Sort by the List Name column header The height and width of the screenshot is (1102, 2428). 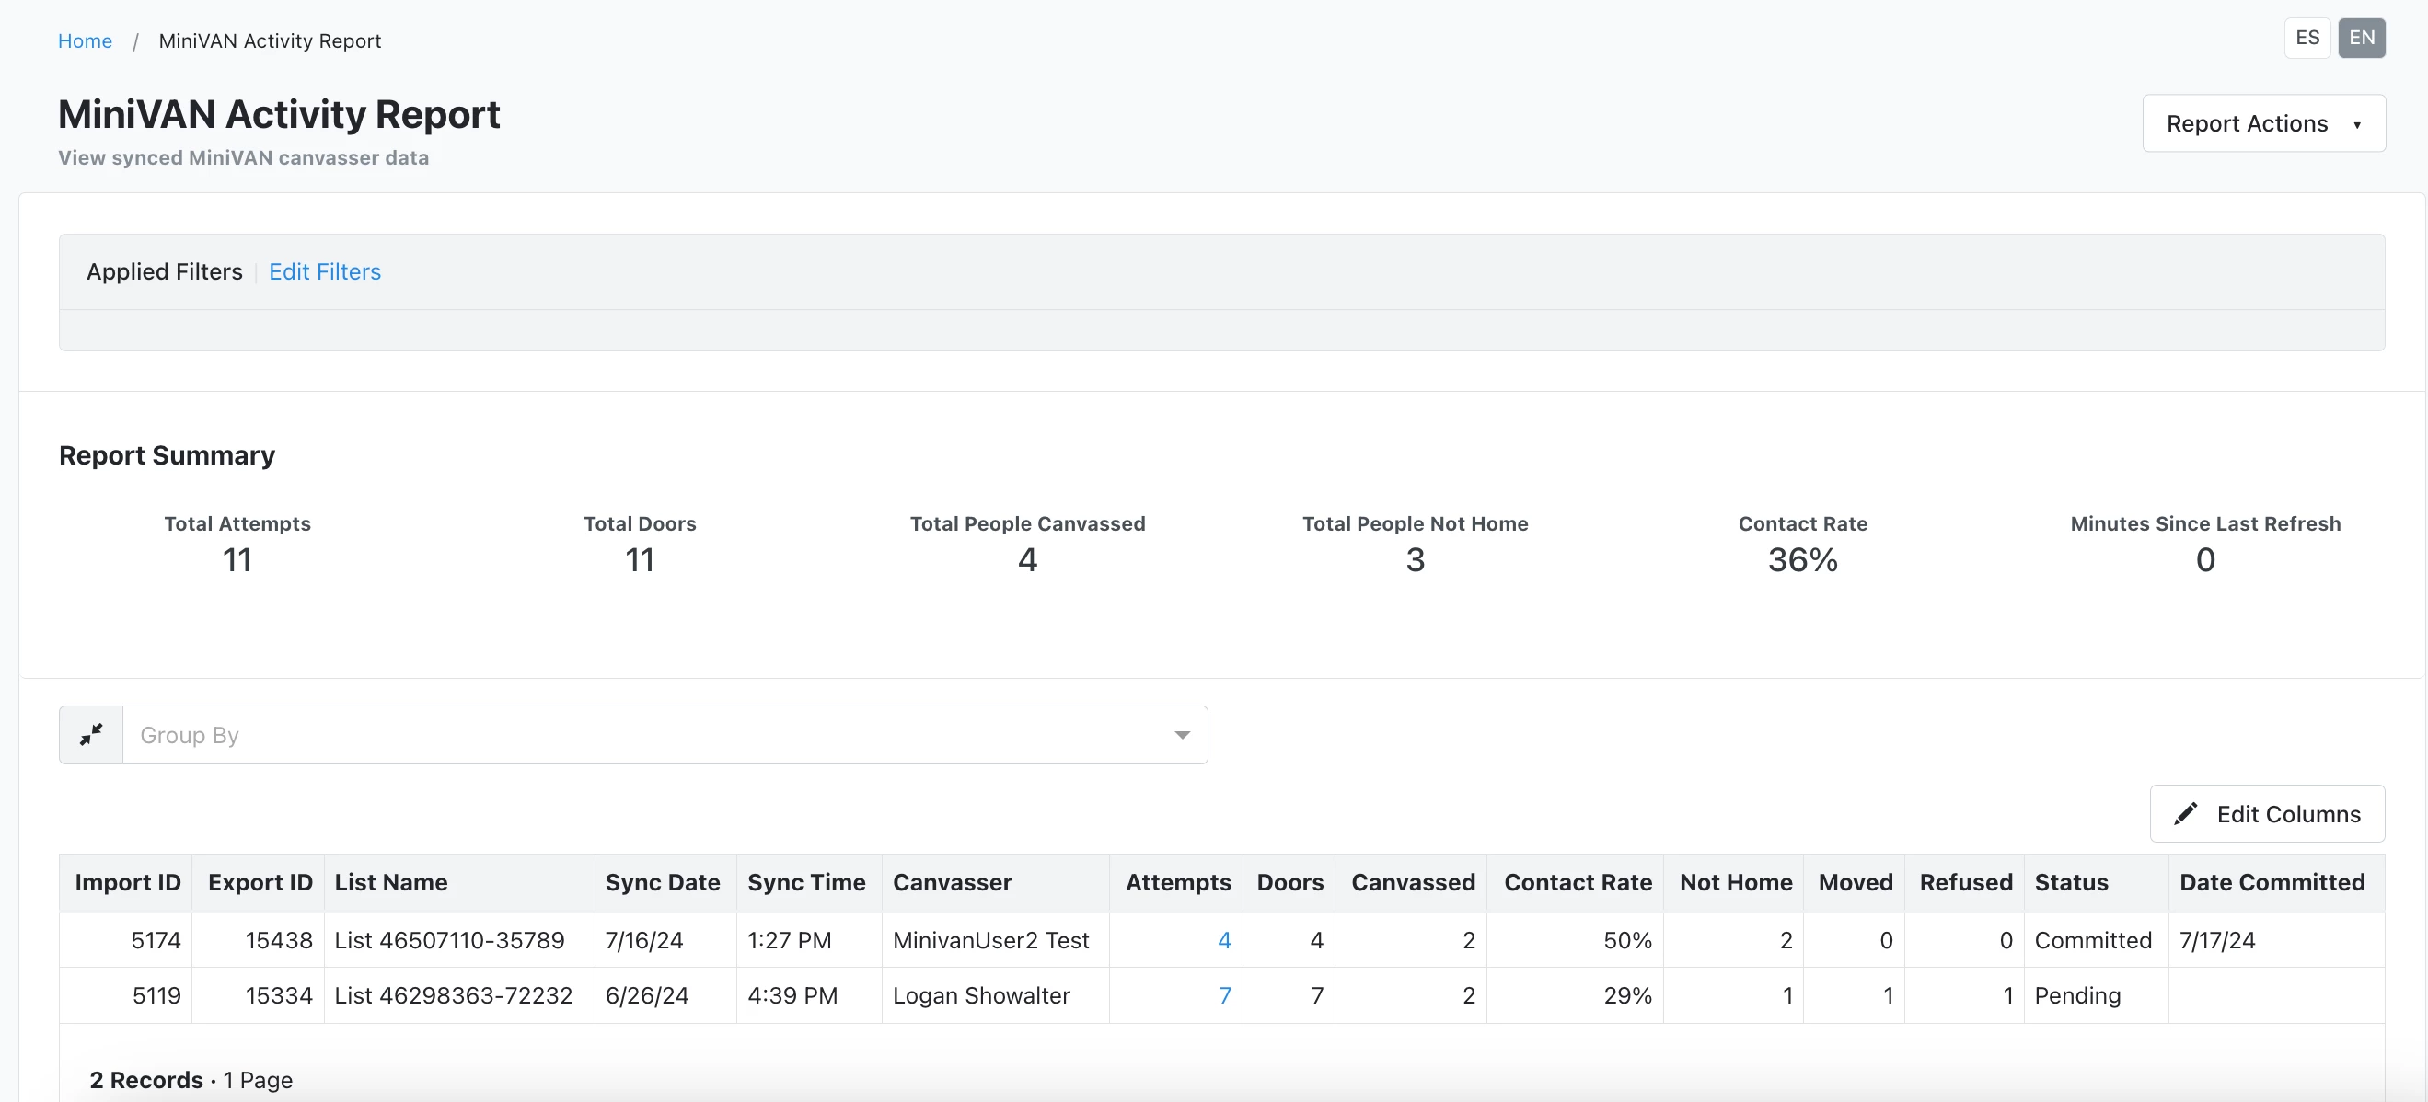[x=390, y=882]
